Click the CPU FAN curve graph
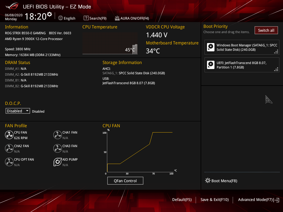The width and height of the screenshot is (283, 212). tap(140, 152)
